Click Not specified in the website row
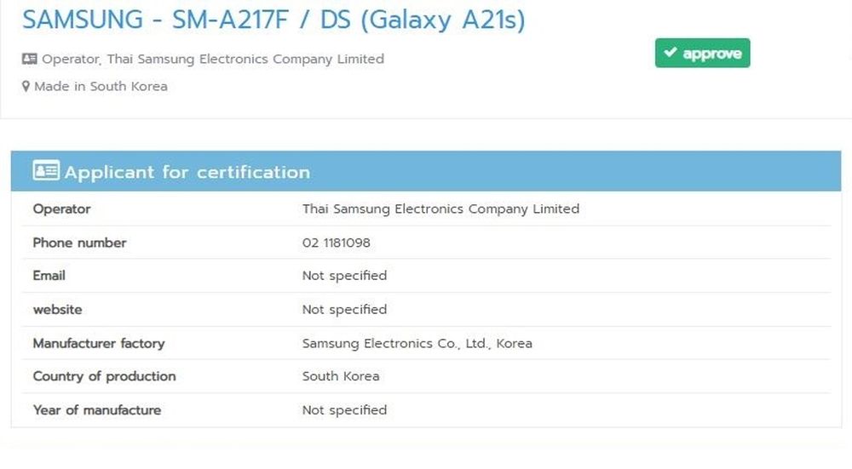The image size is (852, 469). 344,310
